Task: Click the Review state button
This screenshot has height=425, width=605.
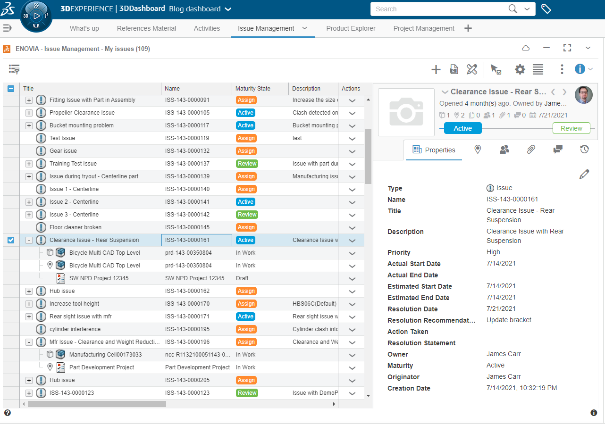Action: 571,128
